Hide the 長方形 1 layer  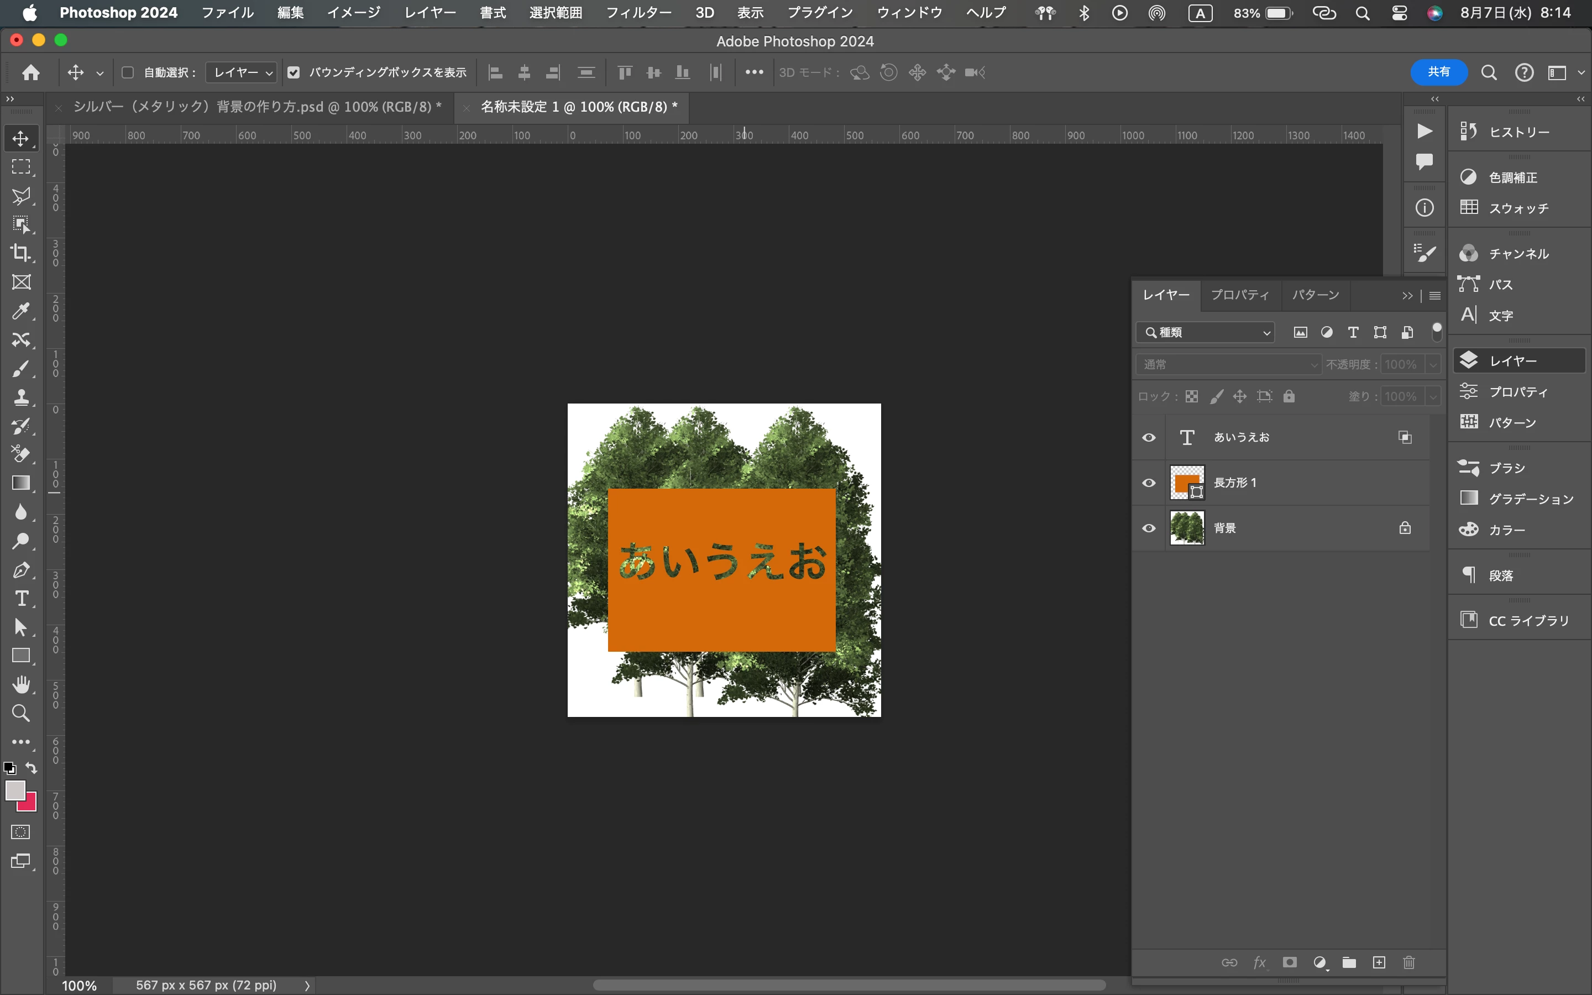pyautogui.click(x=1149, y=483)
